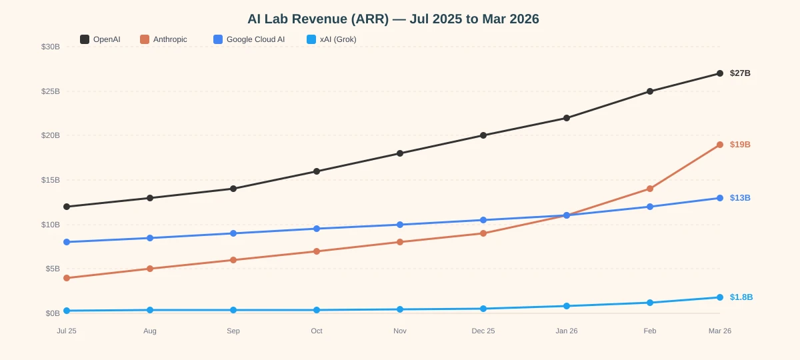The width and height of the screenshot is (800, 360).
Task: Click the OpenAI legend color swatch
Action: 85,39
